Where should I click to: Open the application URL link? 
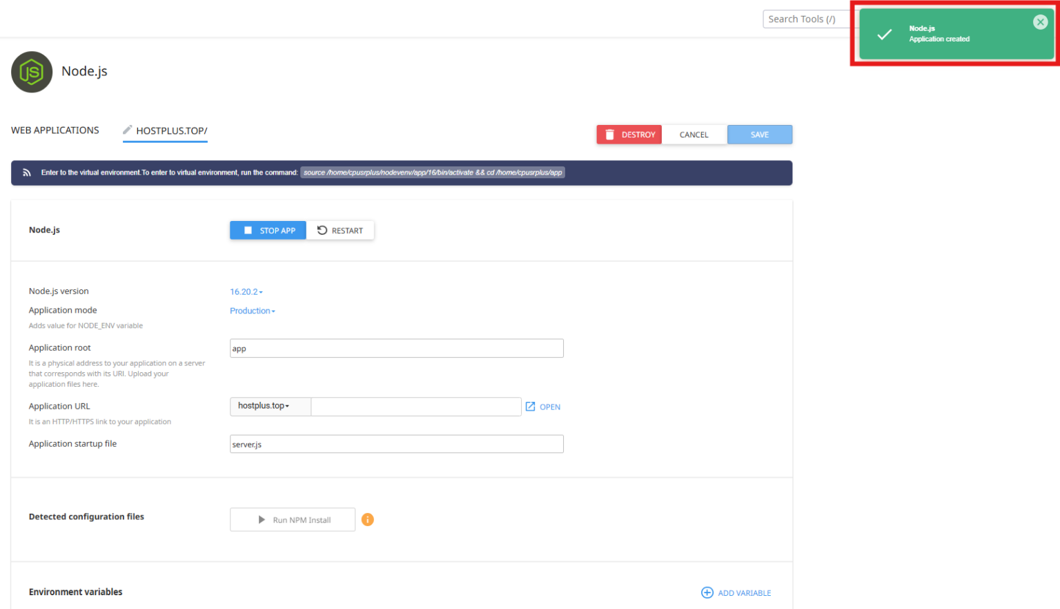543,407
